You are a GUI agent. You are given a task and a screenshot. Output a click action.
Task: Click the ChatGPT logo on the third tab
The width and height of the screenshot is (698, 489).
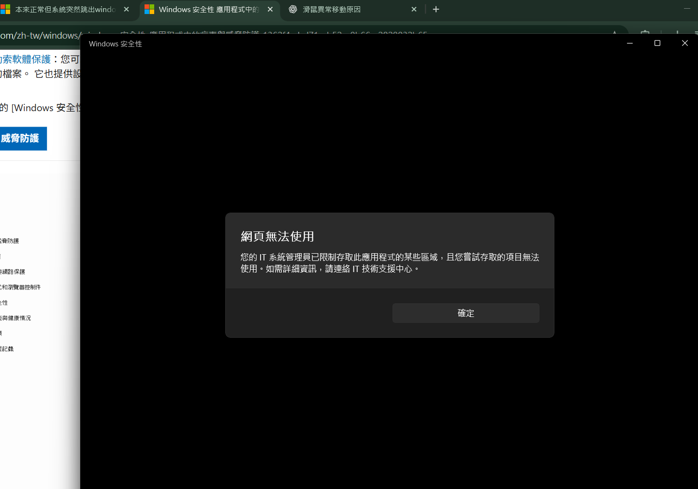pos(293,9)
